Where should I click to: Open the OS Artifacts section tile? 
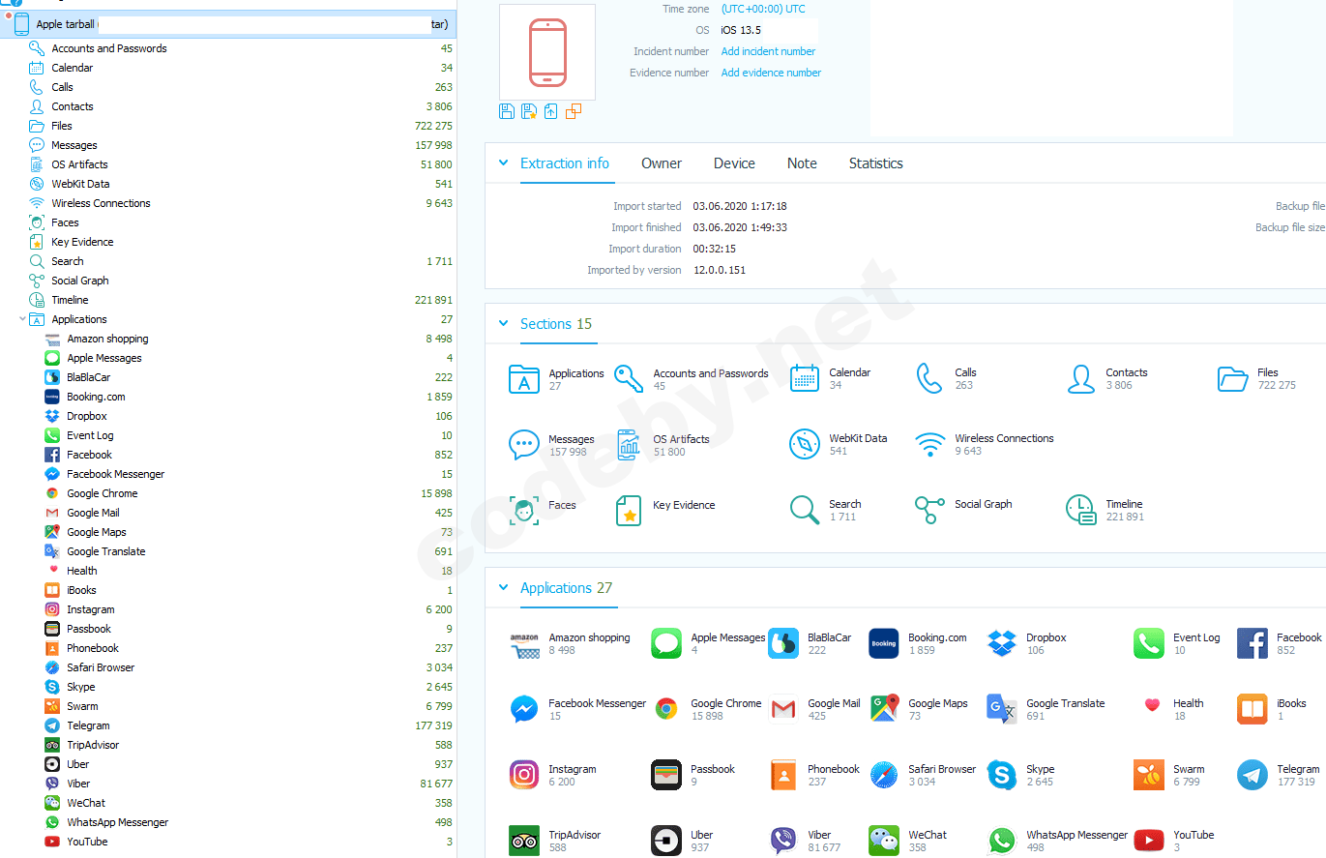click(x=663, y=445)
